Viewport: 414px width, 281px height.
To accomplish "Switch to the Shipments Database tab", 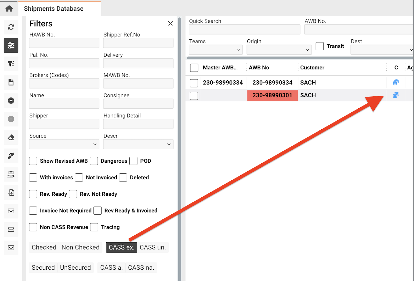I will pos(54,9).
